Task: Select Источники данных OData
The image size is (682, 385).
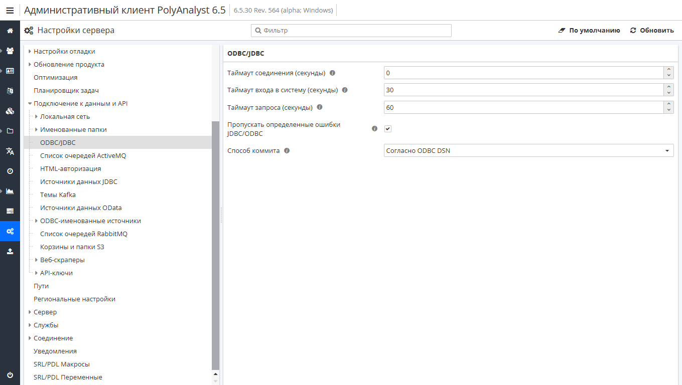Action: pyautogui.click(x=81, y=208)
